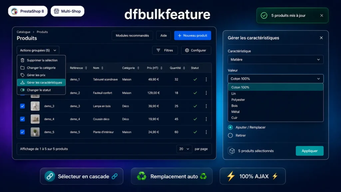
Task: Open the three-dot menu for Coussin déco
Action: click(206, 119)
